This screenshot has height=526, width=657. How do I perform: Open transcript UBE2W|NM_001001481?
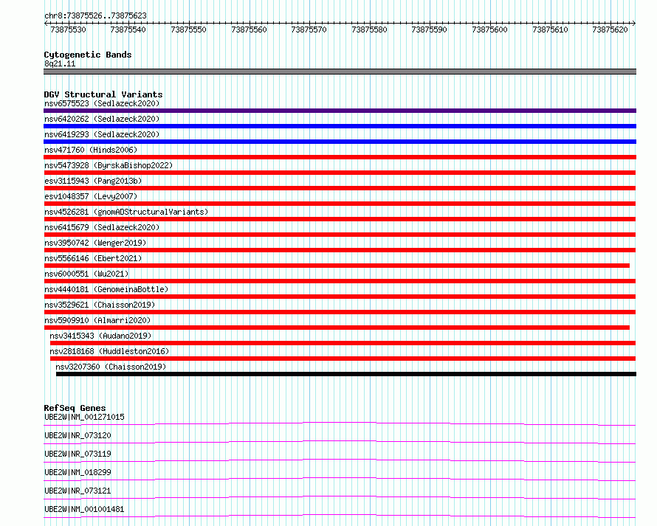(84, 509)
